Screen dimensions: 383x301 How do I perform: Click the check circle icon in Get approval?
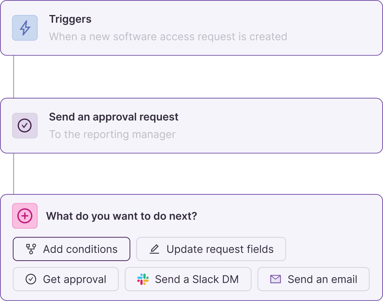tap(31, 279)
